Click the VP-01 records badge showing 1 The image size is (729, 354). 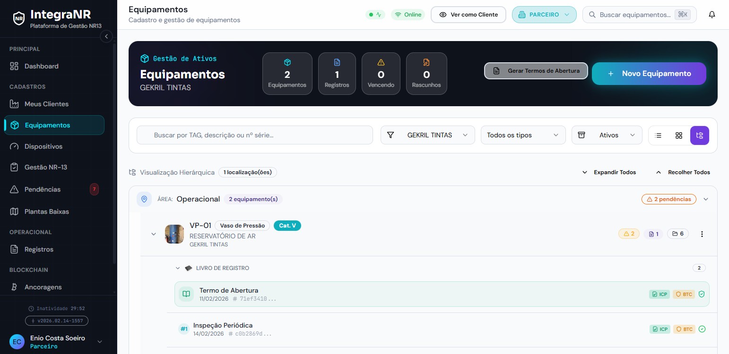click(x=653, y=234)
